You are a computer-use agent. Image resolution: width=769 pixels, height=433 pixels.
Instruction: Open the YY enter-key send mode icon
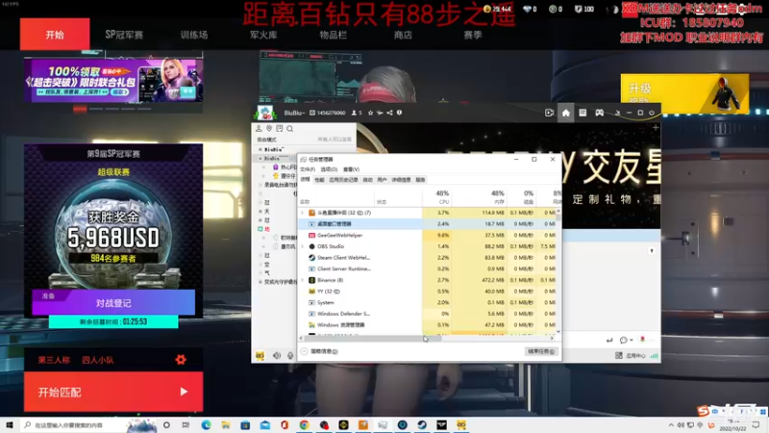click(609, 340)
